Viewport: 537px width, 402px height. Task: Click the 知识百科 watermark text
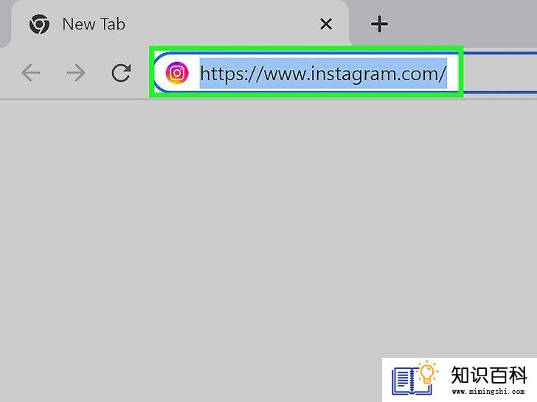click(489, 375)
